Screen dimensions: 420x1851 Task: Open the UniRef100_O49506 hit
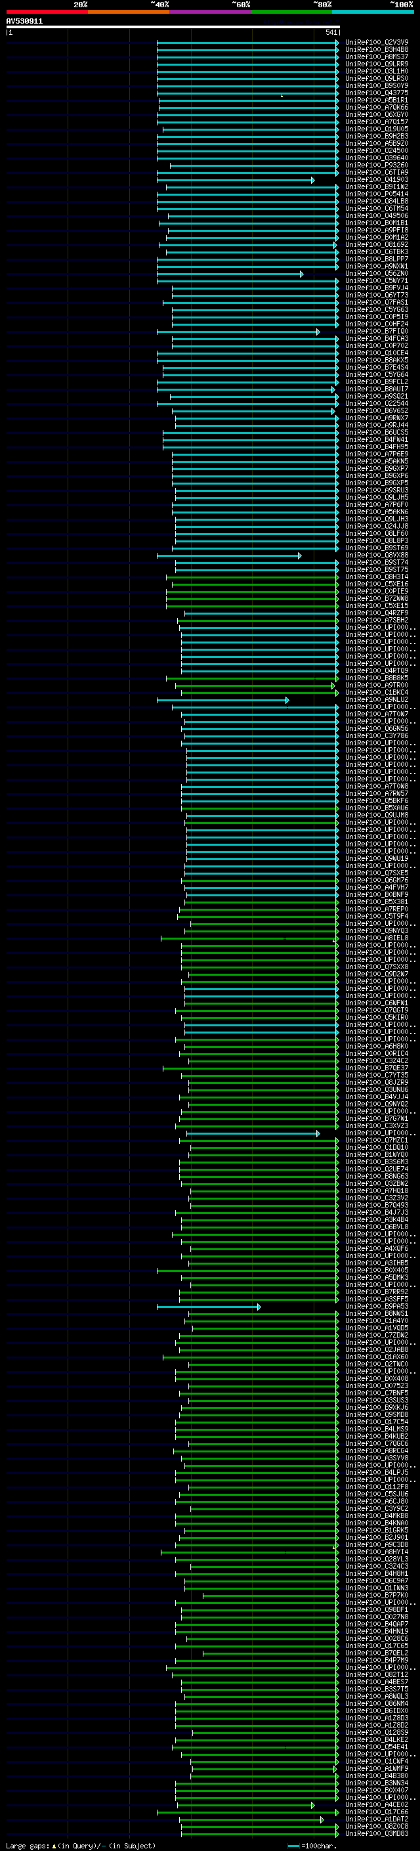click(377, 215)
